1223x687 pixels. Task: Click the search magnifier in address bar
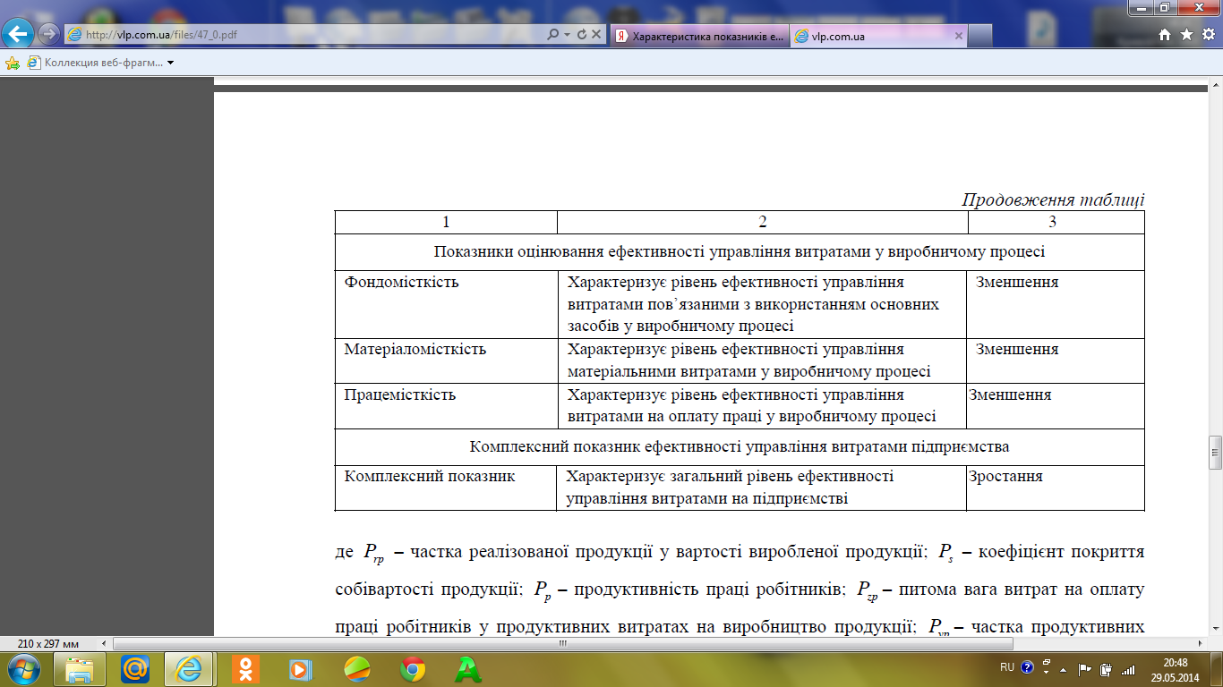(x=553, y=35)
